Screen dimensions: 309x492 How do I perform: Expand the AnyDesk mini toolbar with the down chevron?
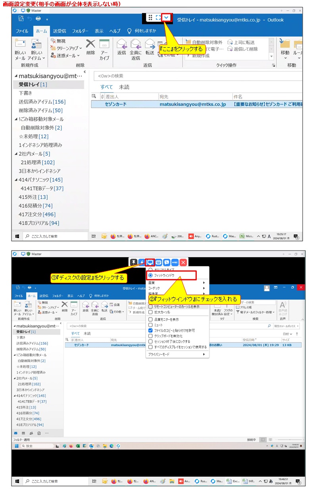click(x=167, y=17)
